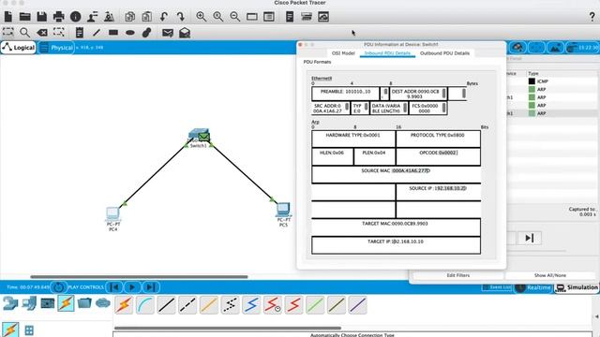
Task: Toggle the Event List button
Action: click(496, 287)
